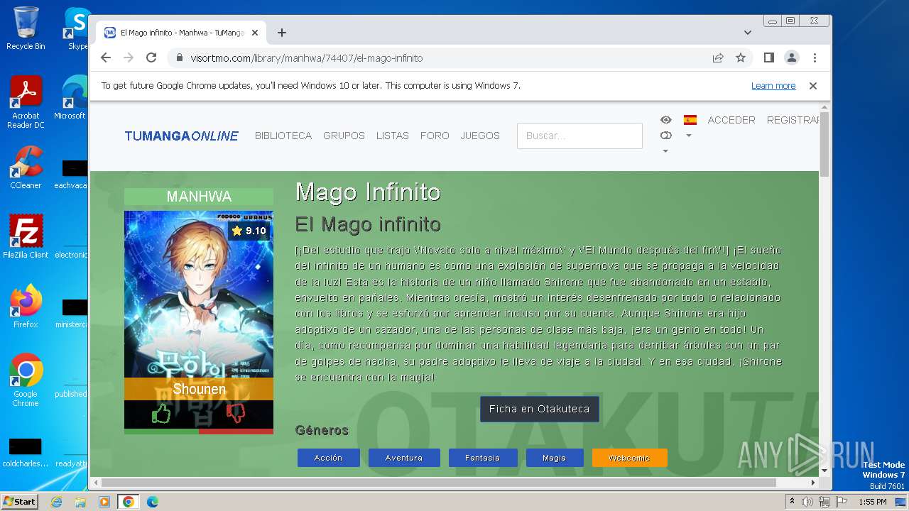Viewport: 909px width, 511px height.
Task: Click the 9.10 star rating badge
Action: pos(249,231)
